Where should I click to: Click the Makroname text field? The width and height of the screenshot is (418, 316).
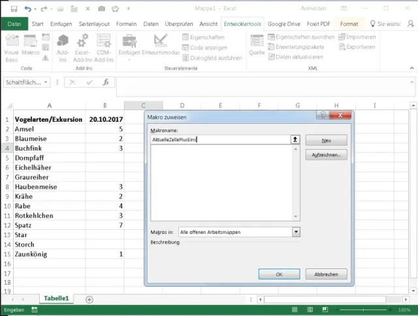pos(220,139)
